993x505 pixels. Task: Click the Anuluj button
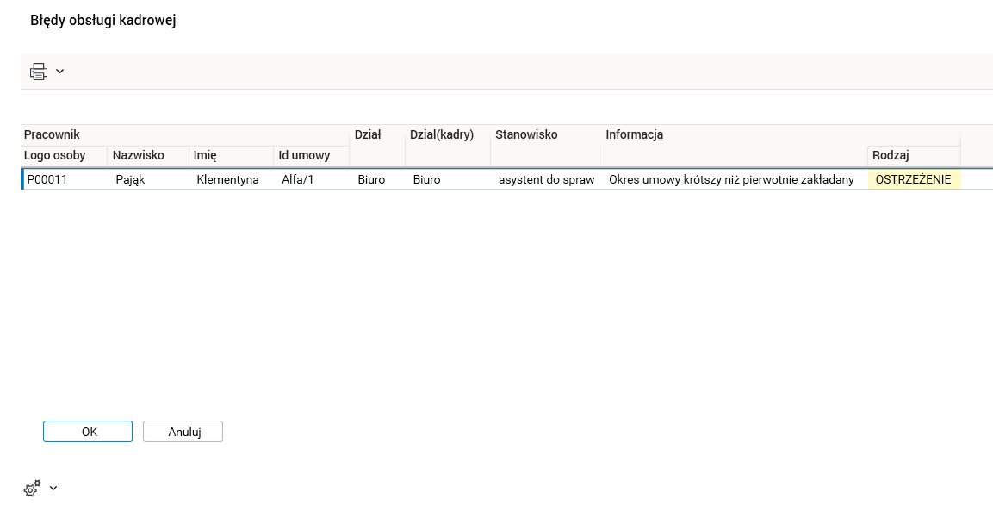[183, 432]
